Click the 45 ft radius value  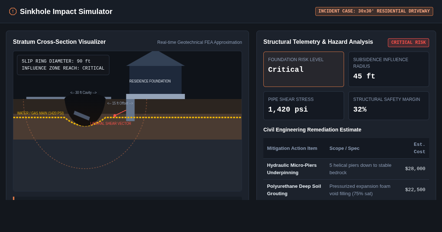[x=364, y=76]
